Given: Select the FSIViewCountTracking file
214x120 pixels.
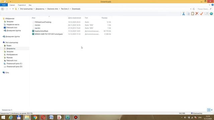Looking at the screenshot, I should (43, 22).
